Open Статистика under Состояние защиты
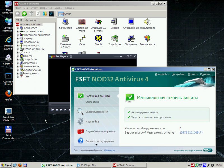224x168 pixels. point(92,102)
